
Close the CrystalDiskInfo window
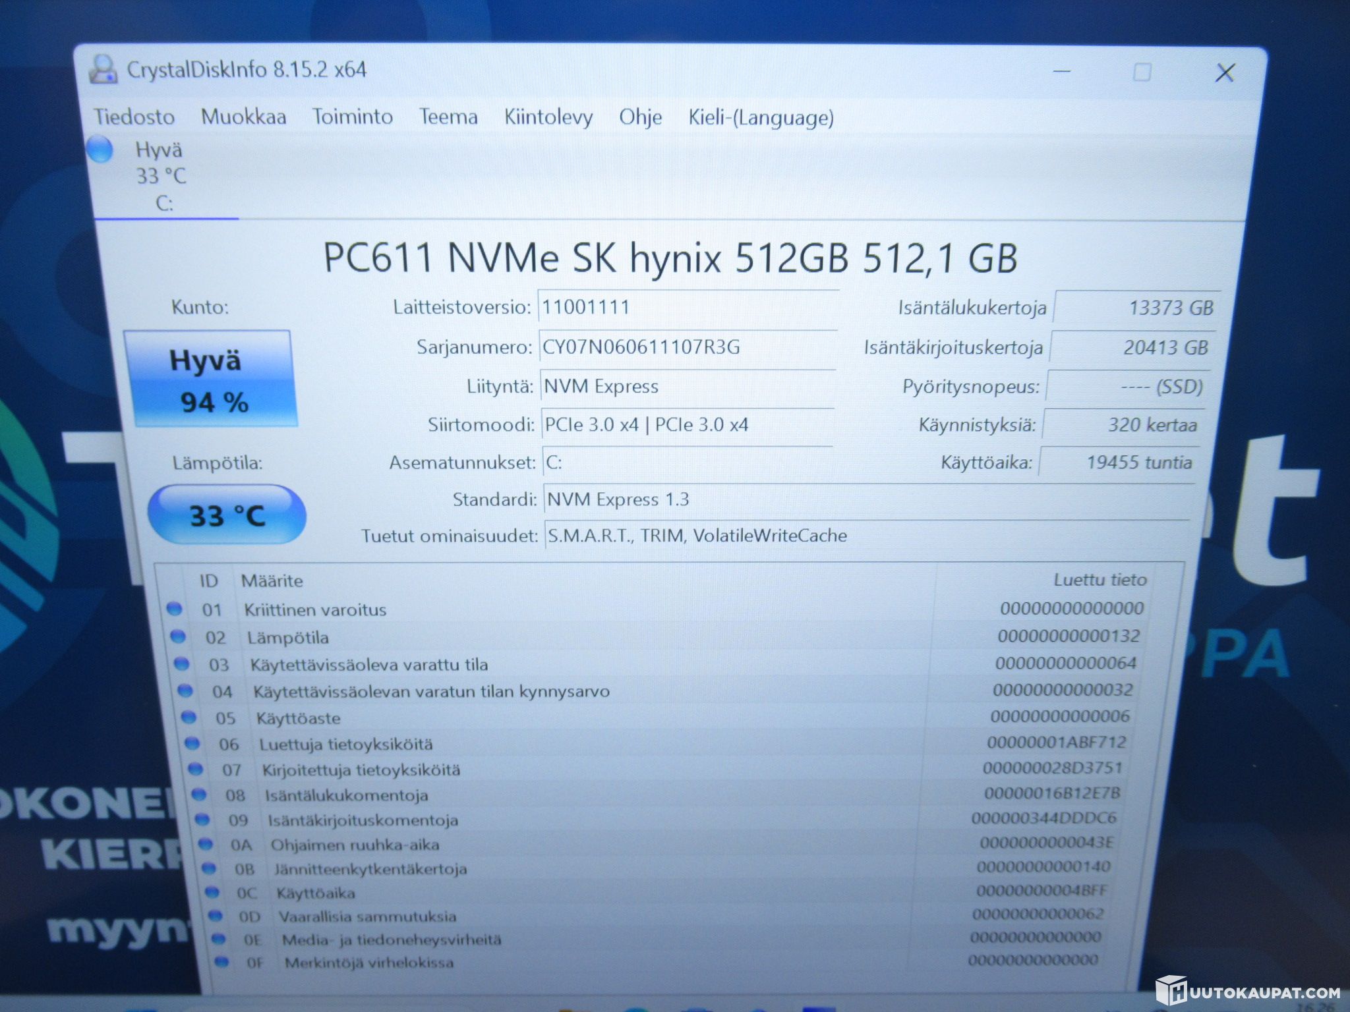click(x=1225, y=73)
